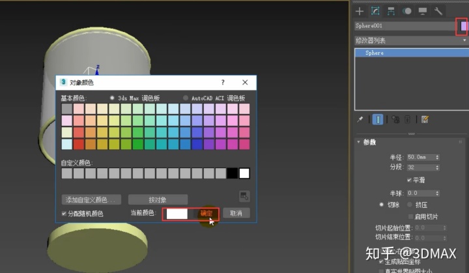469x273 pixels.
Task: Enable the 启用切片 checkbox
Action: coord(410,216)
